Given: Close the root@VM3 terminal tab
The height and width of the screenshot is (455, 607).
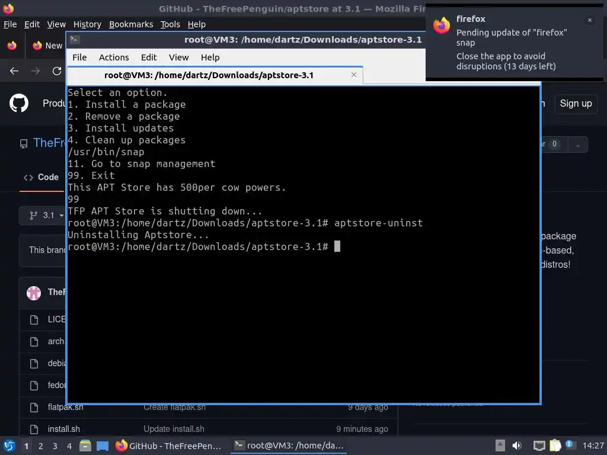Looking at the screenshot, I should pos(354,75).
